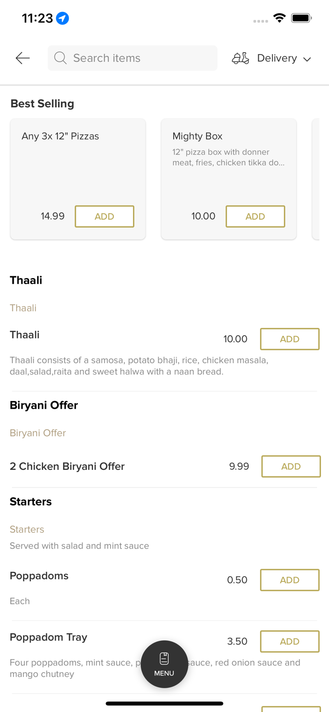329x712 pixels.
Task: Add Any 3x 12" Pizzas to order
Action: 104,216
